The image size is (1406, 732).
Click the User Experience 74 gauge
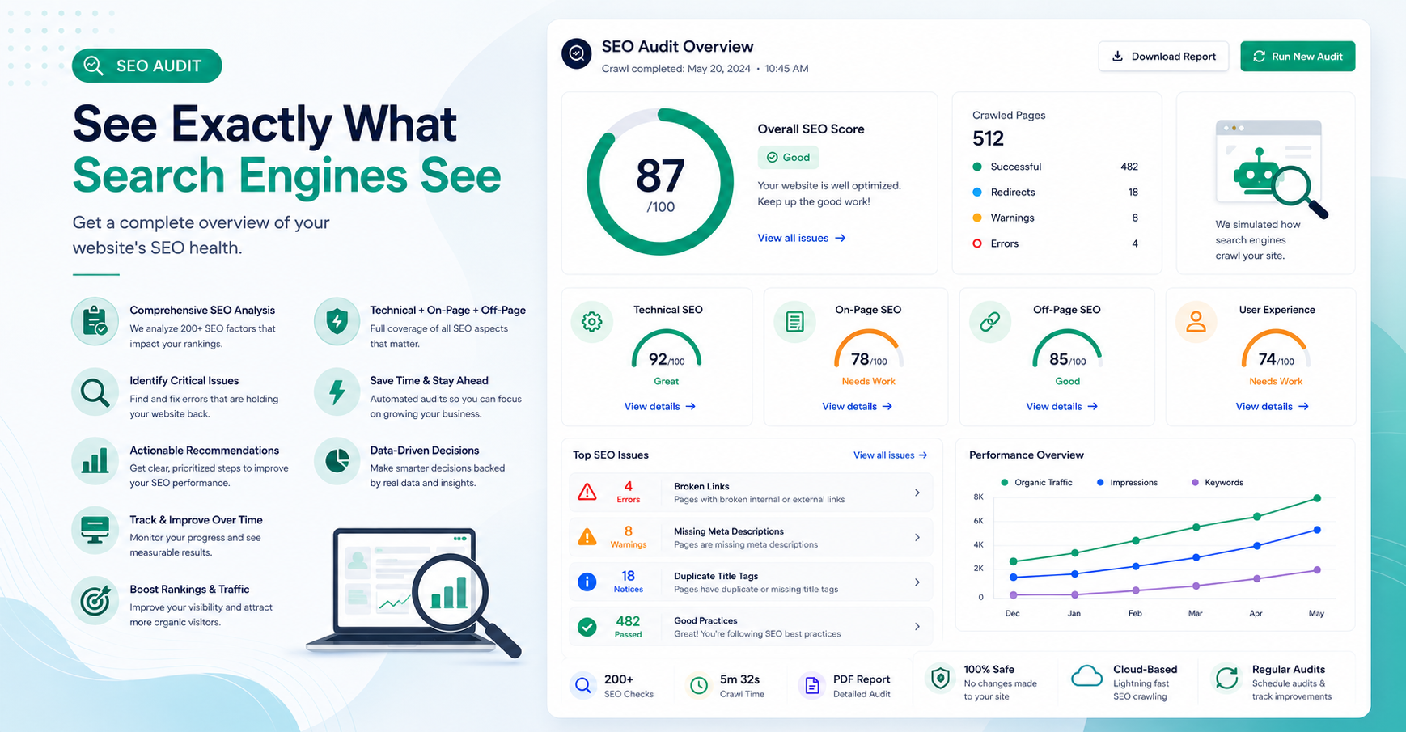(x=1276, y=349)
